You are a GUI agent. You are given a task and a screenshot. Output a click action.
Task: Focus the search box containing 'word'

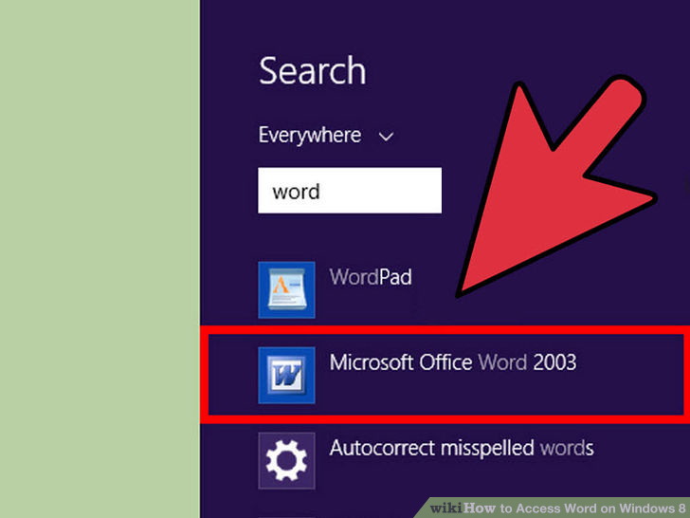[x=350, y=191]
